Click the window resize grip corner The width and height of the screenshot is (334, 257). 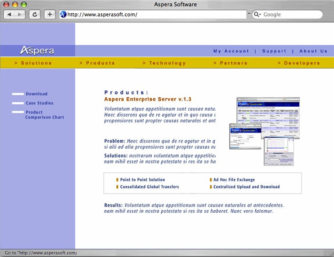(331, 254)
